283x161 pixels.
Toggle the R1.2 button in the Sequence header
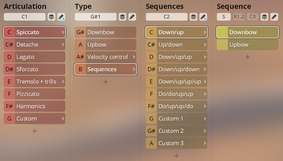coord(239,17)
